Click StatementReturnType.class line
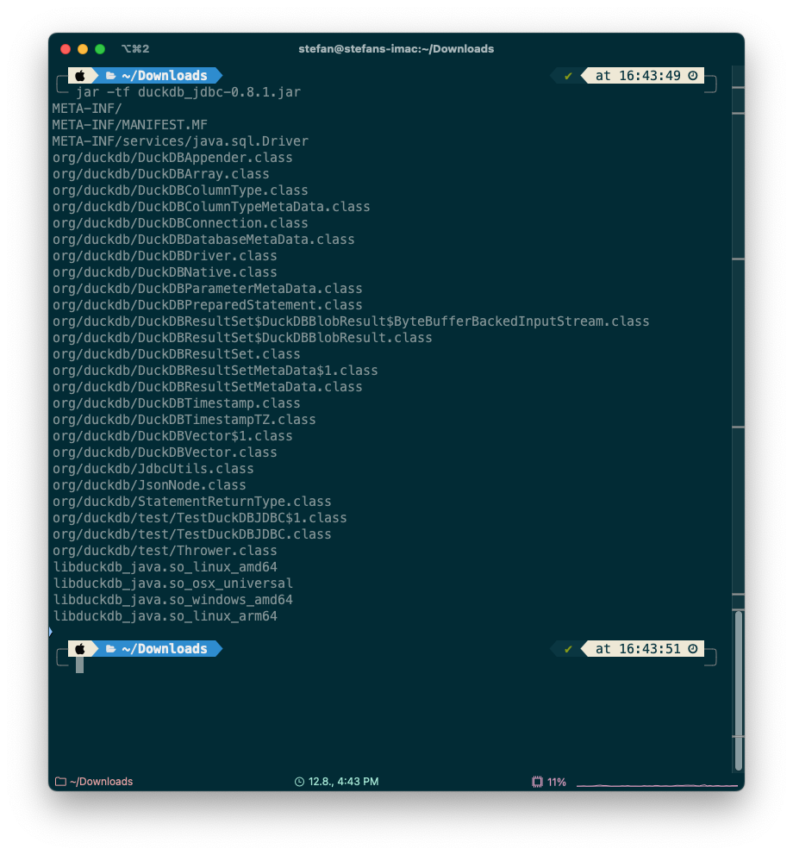This screenshot has height=855, width=793. point(192,501)
